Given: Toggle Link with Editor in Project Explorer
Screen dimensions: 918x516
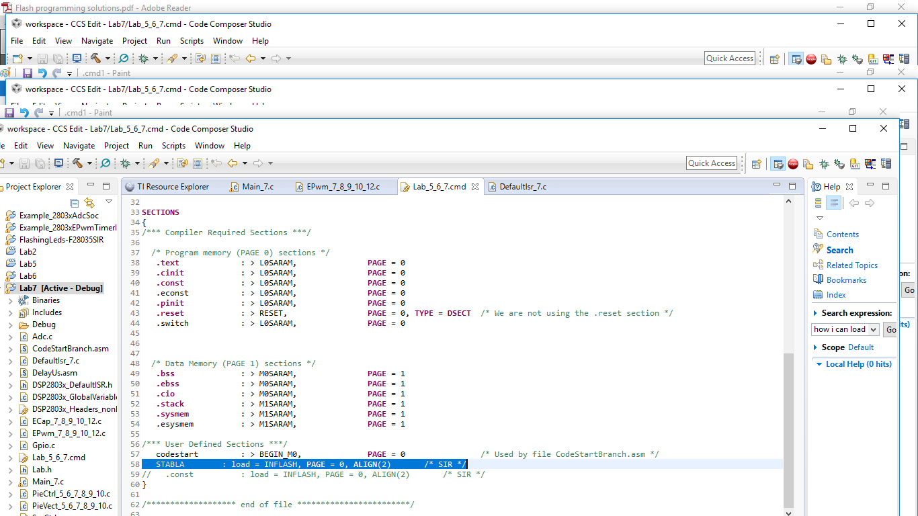Looking at the screenshot, I should [x=89, y=203].
